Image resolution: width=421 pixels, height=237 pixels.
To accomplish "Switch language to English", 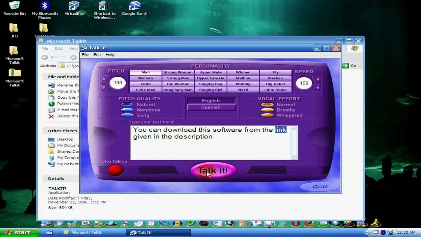I will [x=211, y=101].
